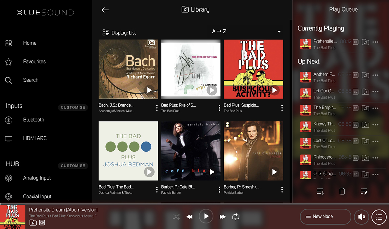
Task: Click the trash icon to clear queue
Action: click(x=342, y=191)
